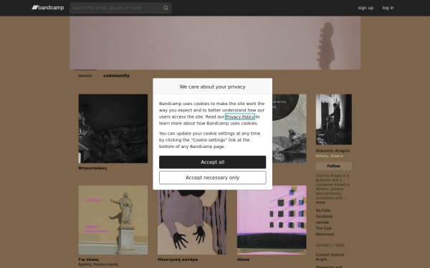Choose Accept necessary only
The image size is (430, 268).
(213, 178)
